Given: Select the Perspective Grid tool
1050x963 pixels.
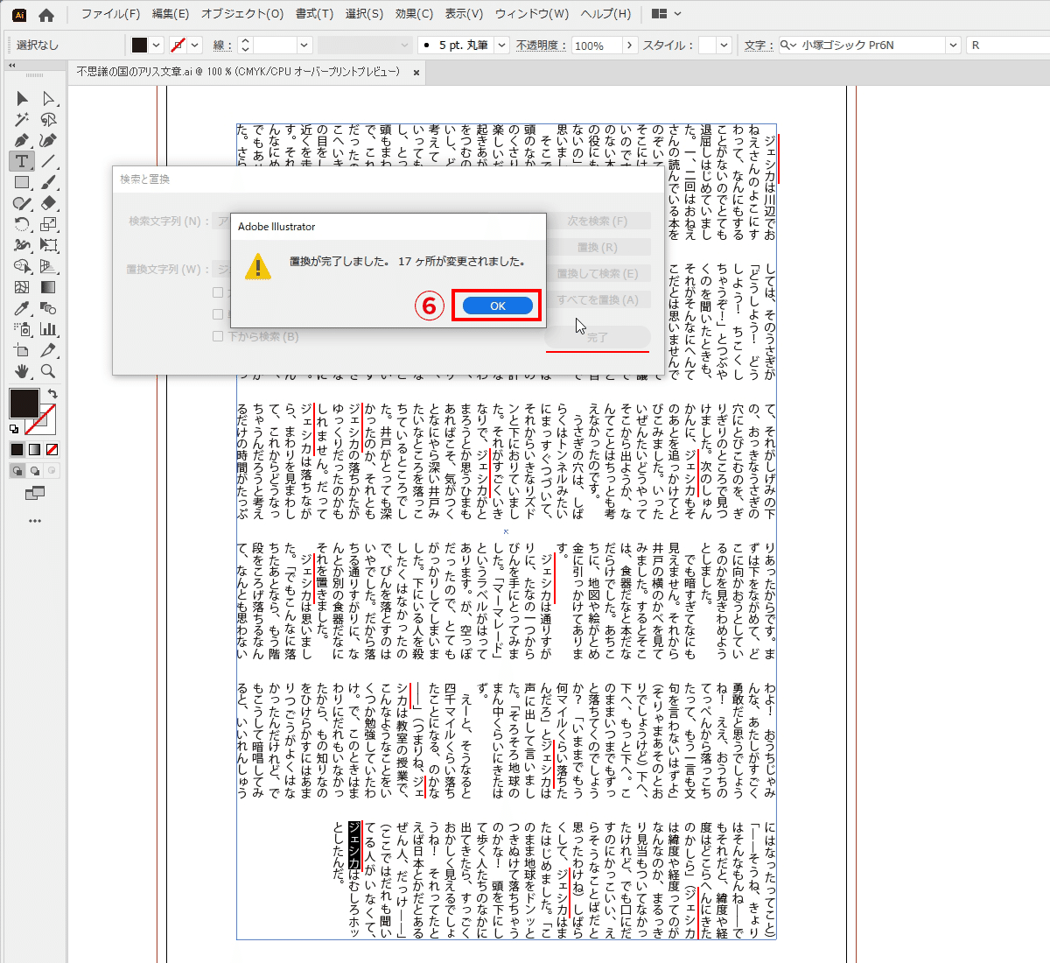Looking at the screenshot, I should point(48,266).
